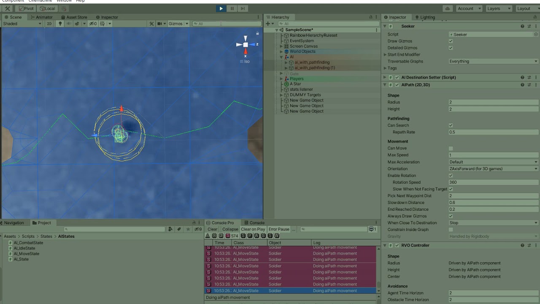Switch to the Asset Store tab

73,17
